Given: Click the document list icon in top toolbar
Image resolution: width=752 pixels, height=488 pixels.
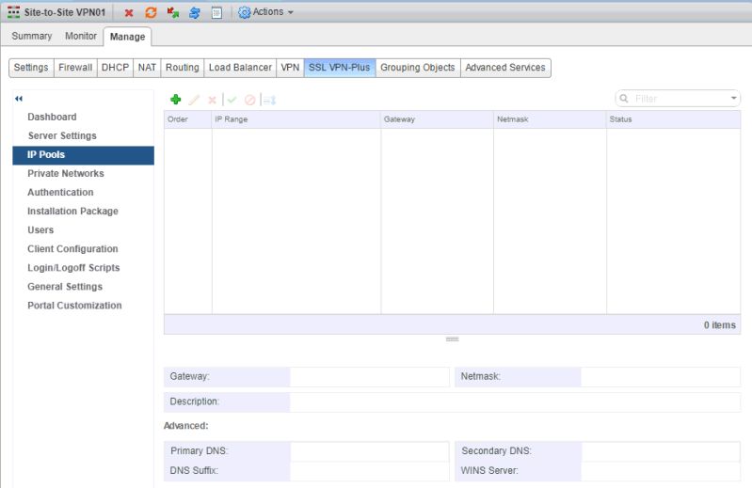Looking at the screenshot, I should click(216, 13).
